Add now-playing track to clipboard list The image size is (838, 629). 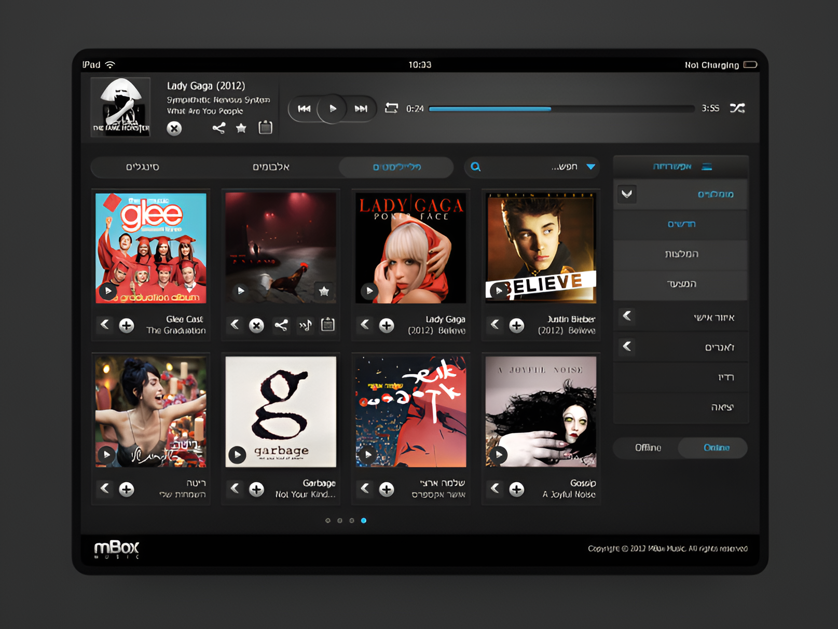(x=265, y=127)
